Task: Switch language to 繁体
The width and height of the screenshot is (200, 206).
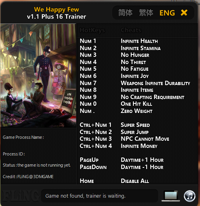Action: click(x=146, y=13)
